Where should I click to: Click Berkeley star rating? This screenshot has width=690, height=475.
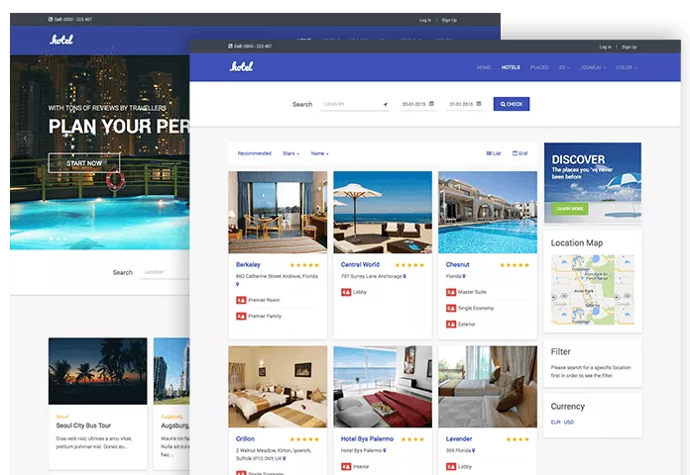(x=304, y=265)
